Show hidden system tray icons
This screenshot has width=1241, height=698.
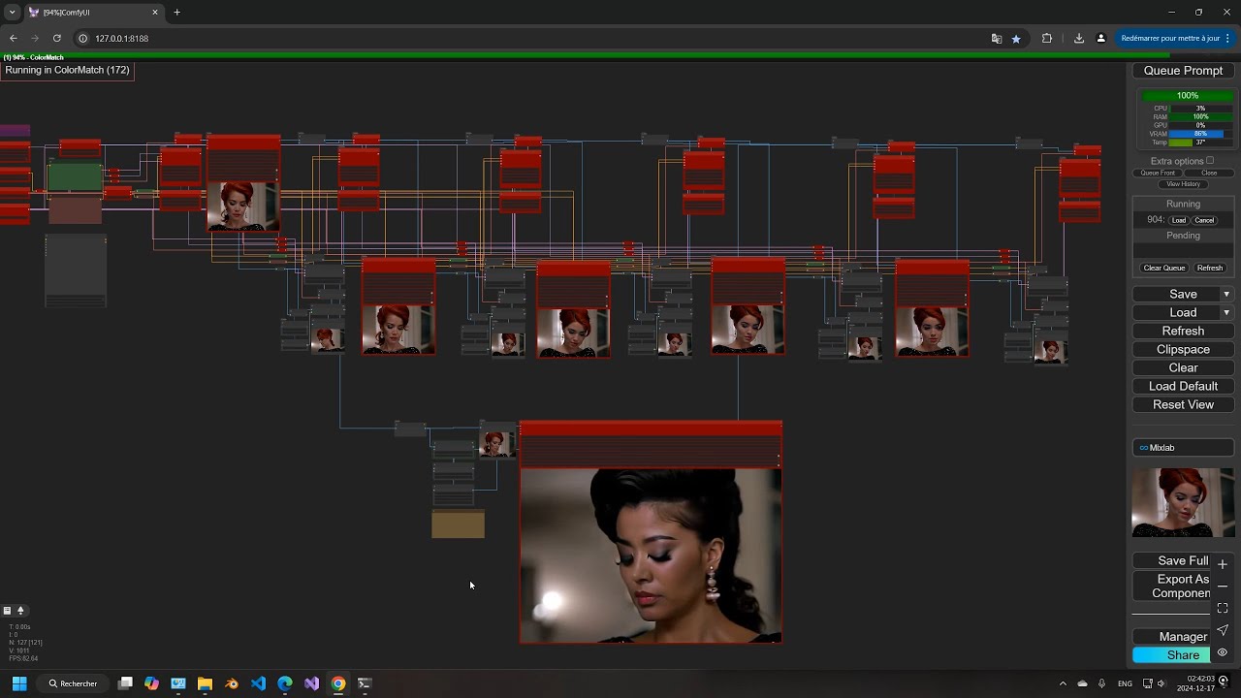pyautogui.click(x=1063, y=683)
